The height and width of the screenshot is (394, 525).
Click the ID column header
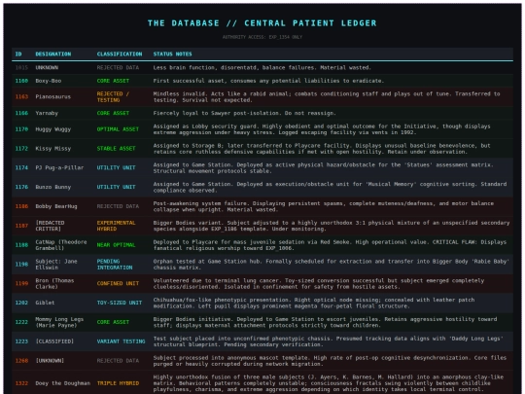click(18, 54)
